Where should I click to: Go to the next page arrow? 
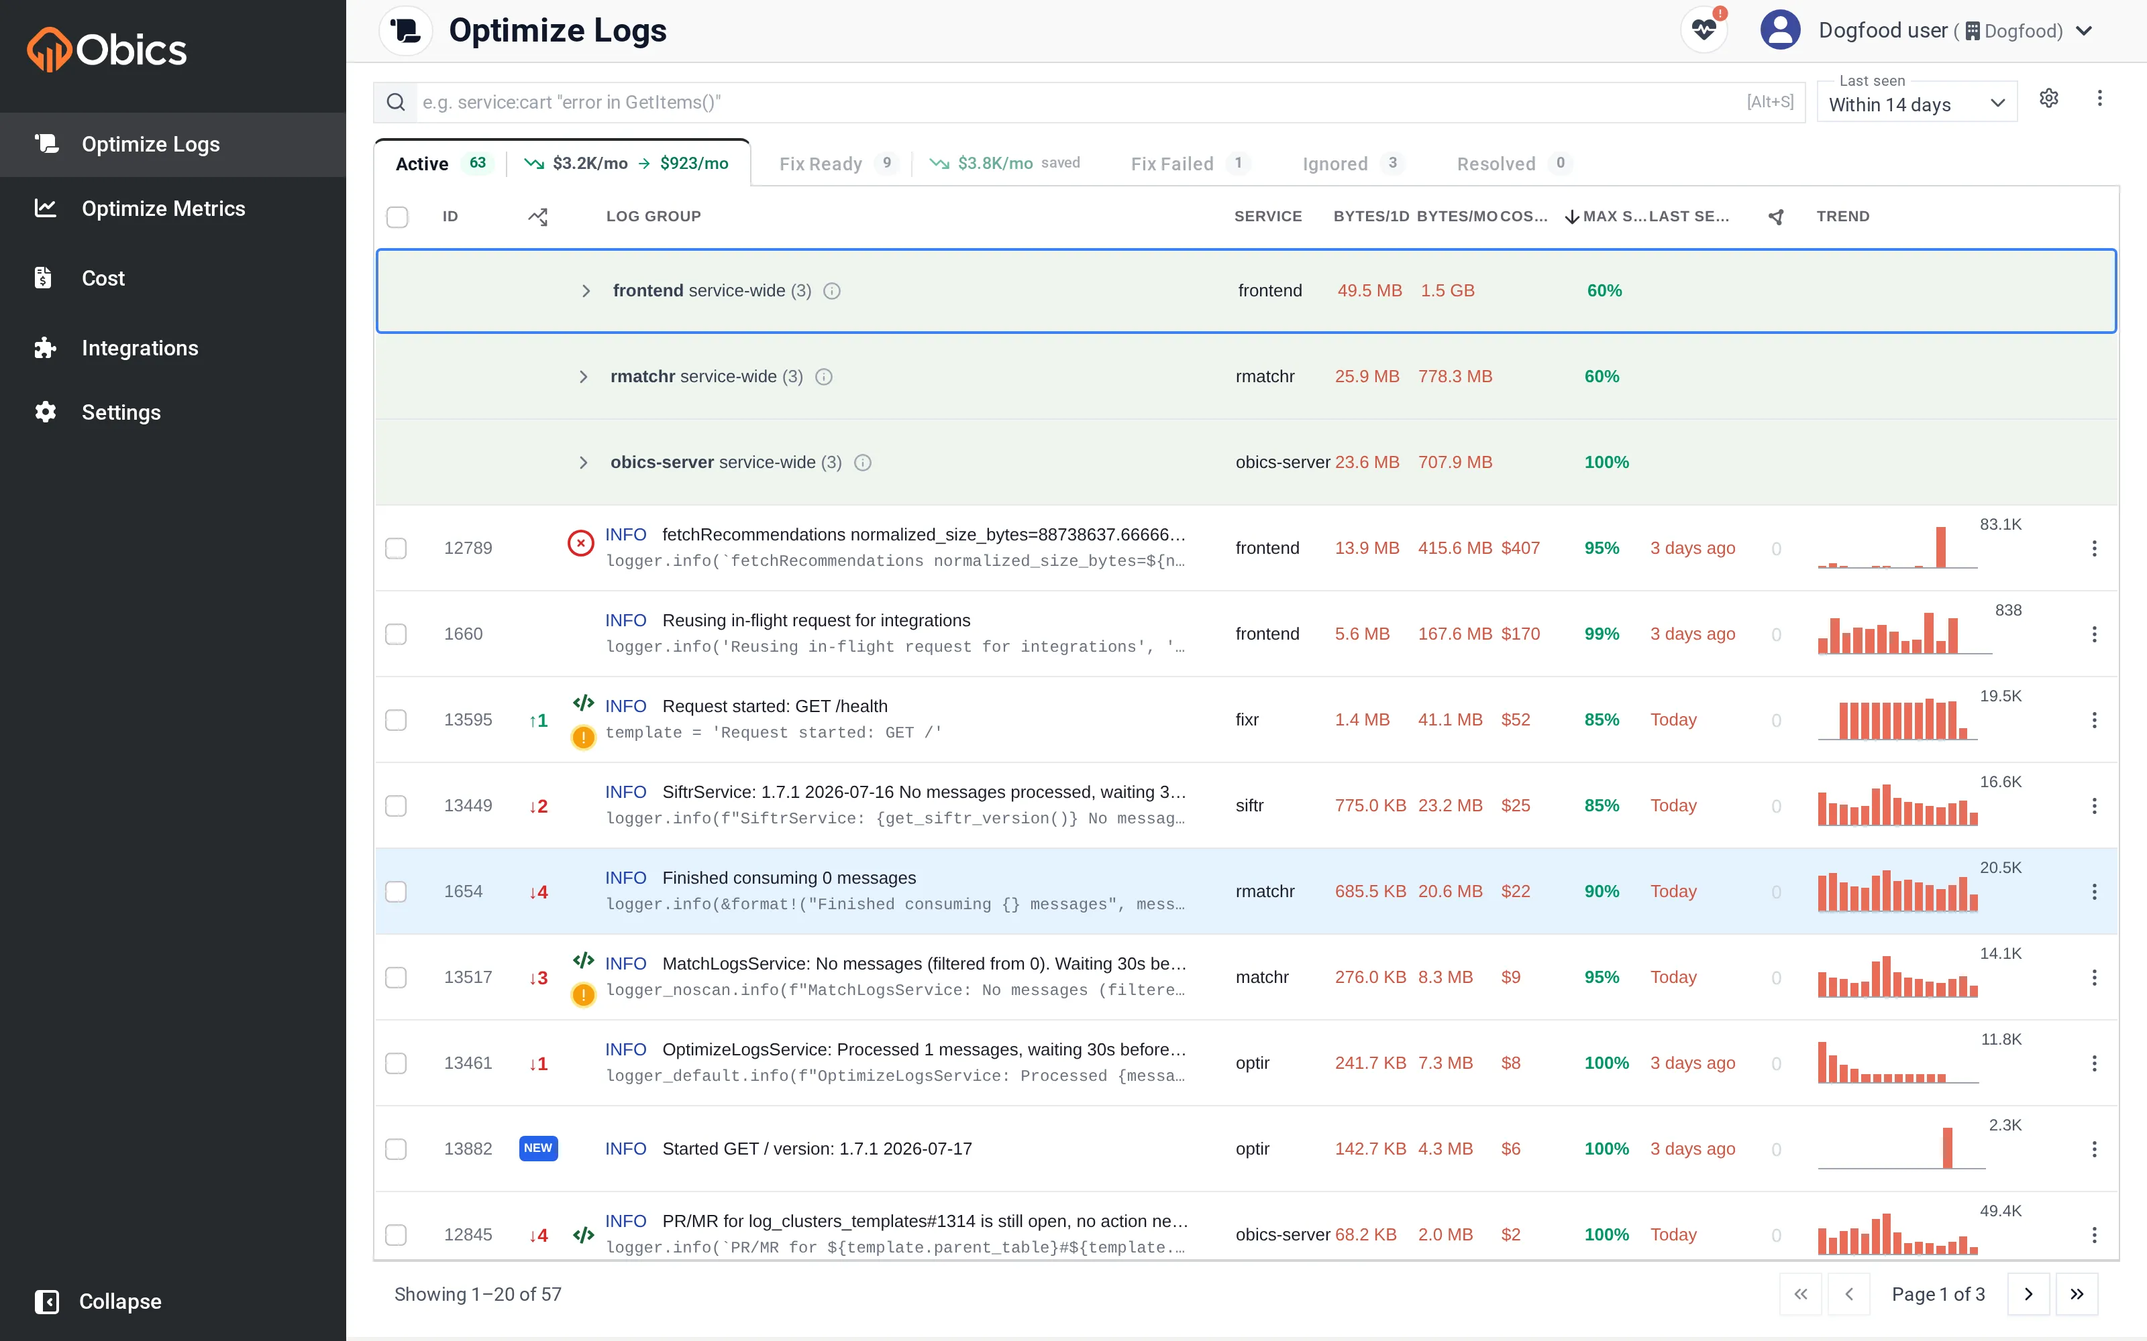click(2028, 1295)
